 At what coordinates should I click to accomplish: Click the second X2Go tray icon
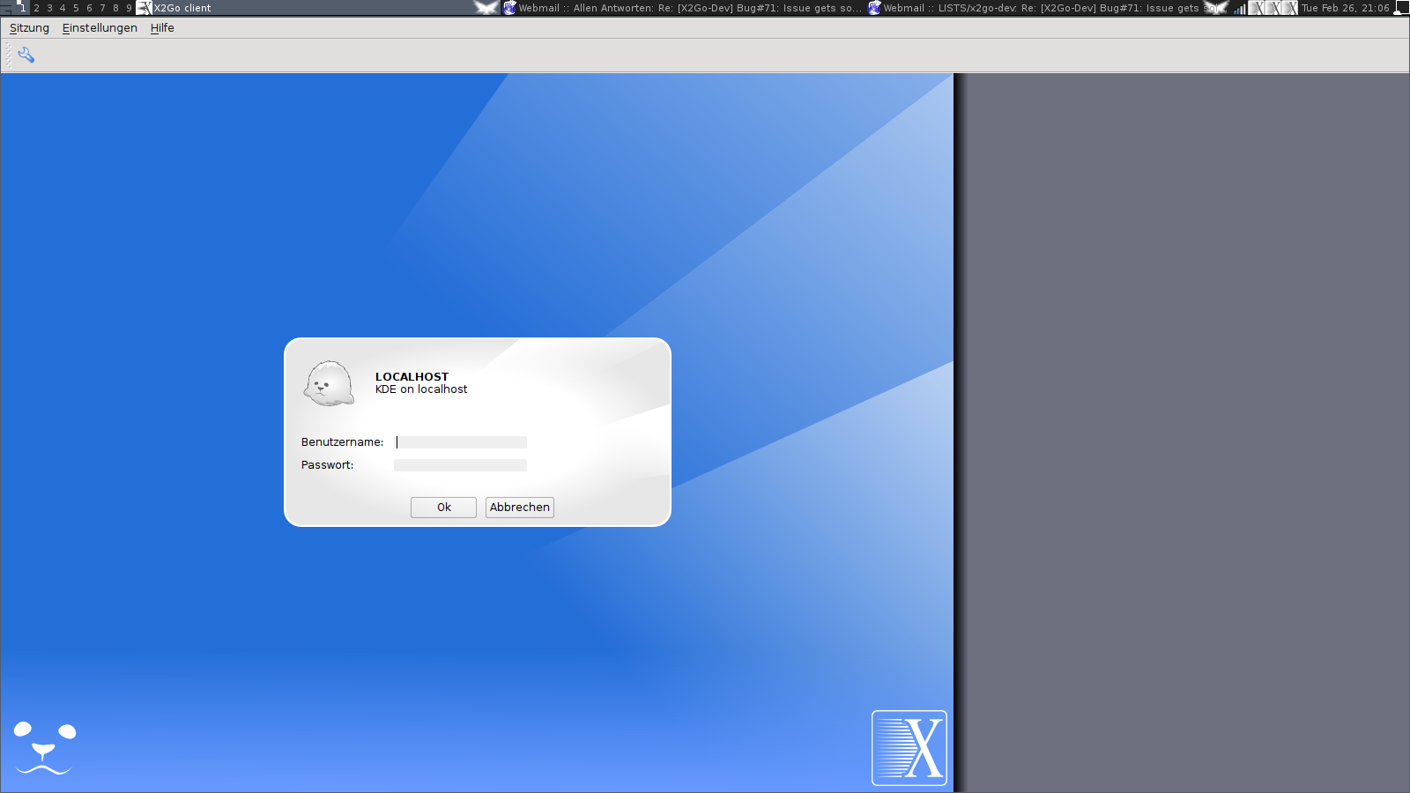(1274, 8)
